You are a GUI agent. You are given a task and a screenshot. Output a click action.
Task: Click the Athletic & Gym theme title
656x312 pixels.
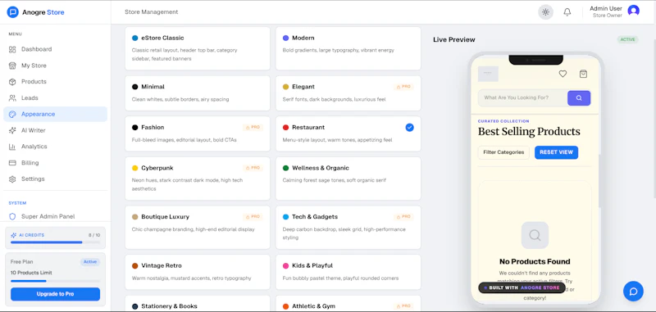coord(314,306)
